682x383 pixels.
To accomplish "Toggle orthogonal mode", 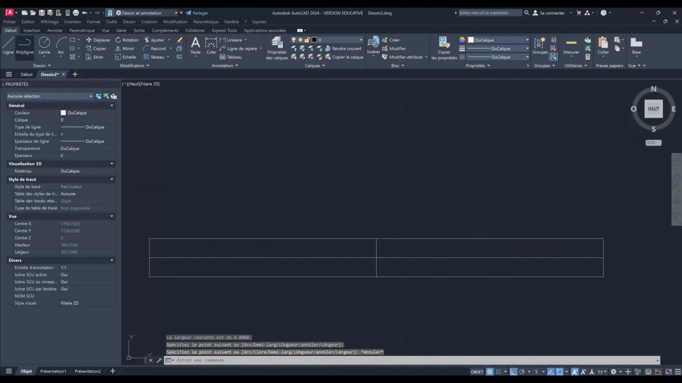I will coord(513,372).
